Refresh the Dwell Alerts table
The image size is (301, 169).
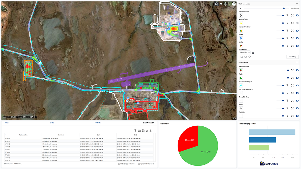[147, 131]
